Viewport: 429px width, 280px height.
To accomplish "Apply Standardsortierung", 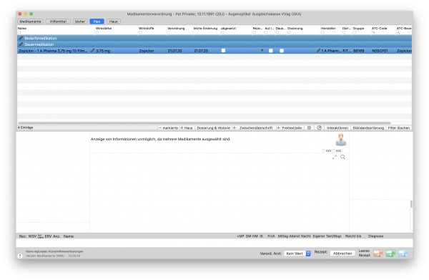I will pos(368,127).
